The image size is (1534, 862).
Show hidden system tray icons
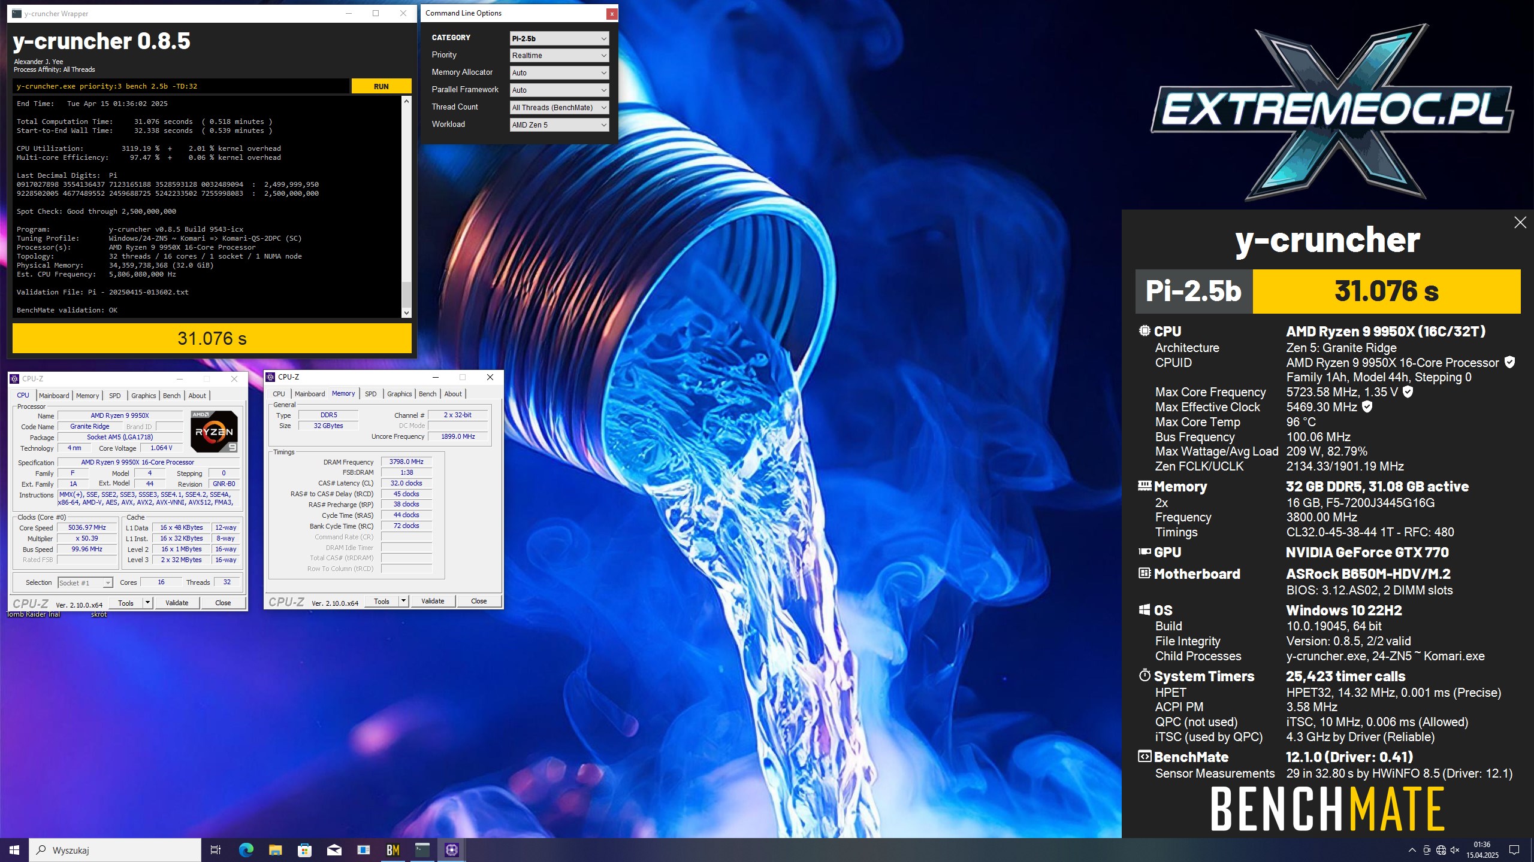point(1412,850)
